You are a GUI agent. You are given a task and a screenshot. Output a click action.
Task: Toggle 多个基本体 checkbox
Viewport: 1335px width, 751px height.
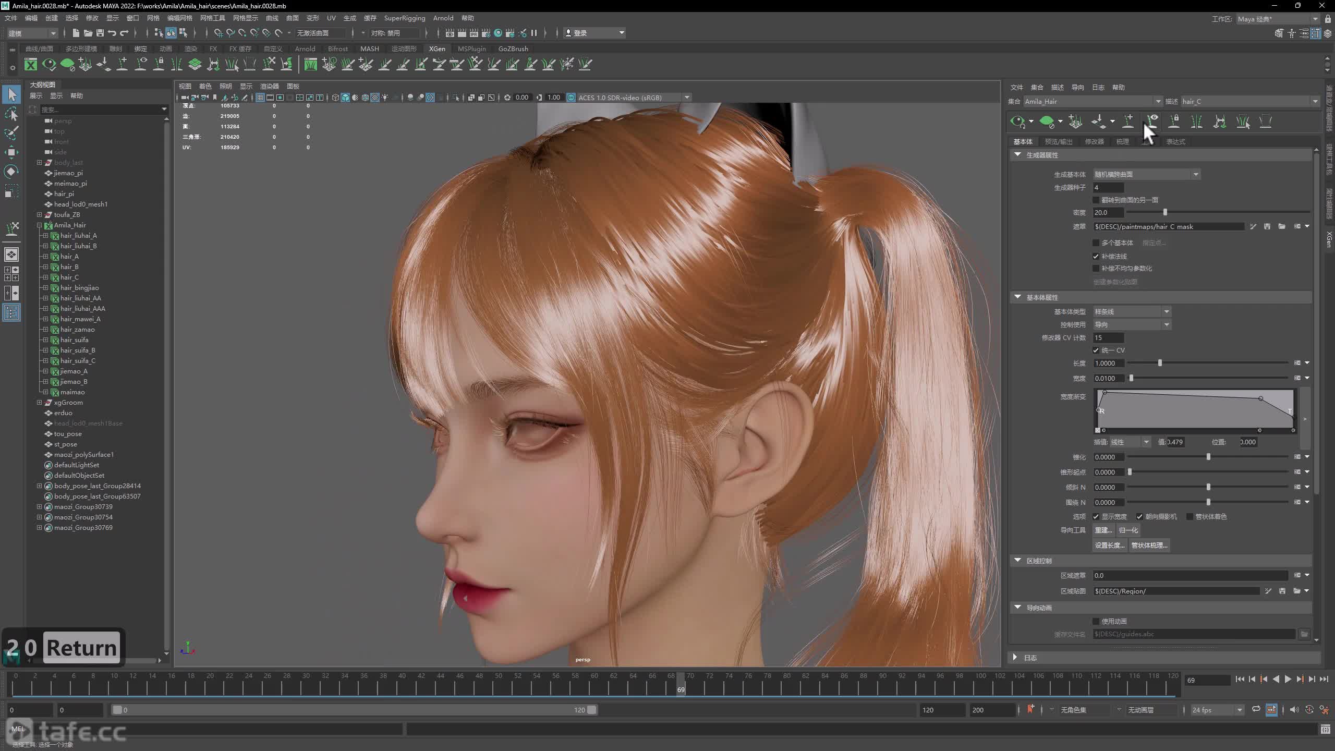coord(1096,243)
